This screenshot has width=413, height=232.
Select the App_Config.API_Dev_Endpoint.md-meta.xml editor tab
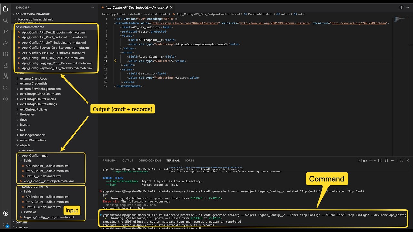136,7
